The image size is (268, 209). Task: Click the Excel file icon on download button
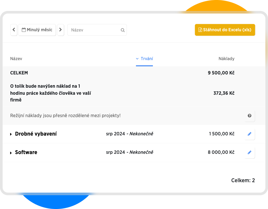[200, 30]
